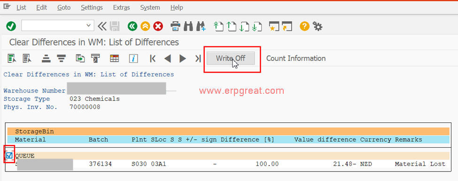Screen dimensions: 458x181
Task: Open the Goto menu
Action: [x=64, y=8]
